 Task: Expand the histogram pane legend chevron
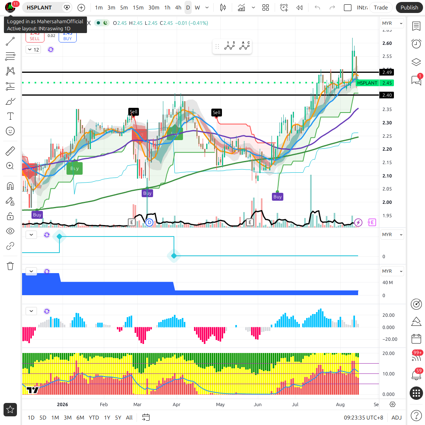pos(31,311)
